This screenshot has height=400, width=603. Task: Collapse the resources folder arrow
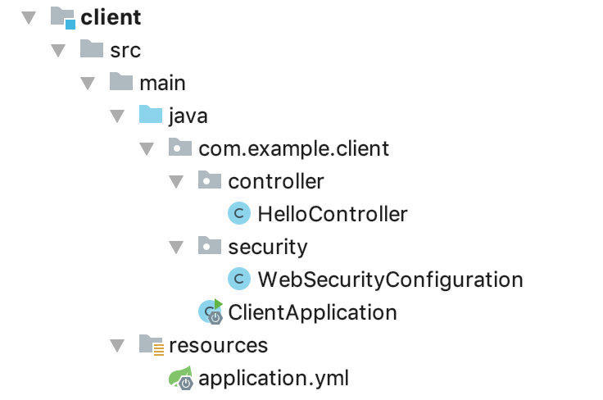click(x=117, y=345)
